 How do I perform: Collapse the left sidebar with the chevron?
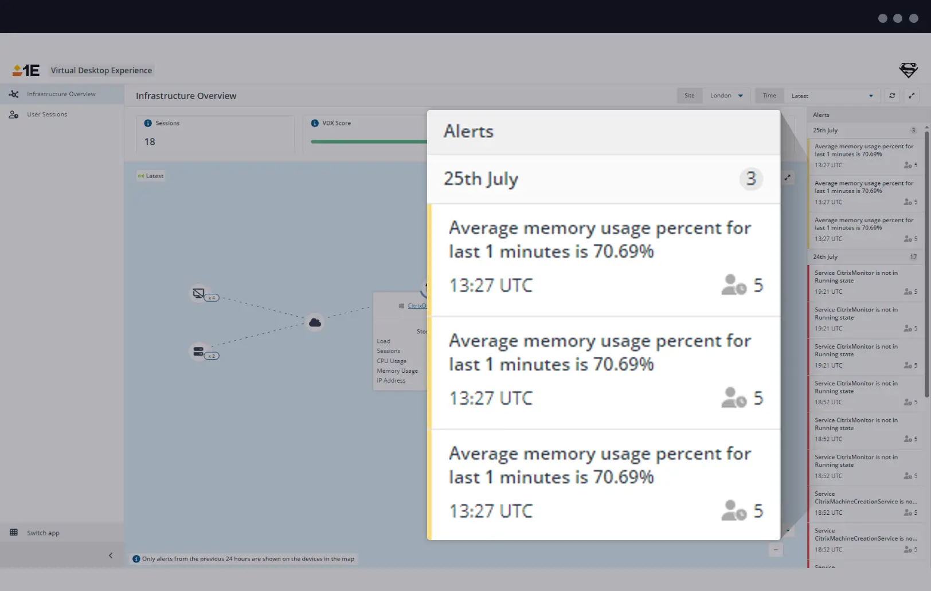pyautogui.click(x=111, y=555)
